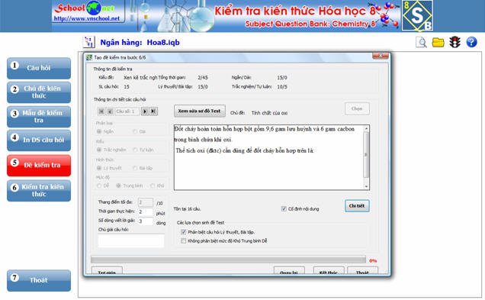Click the test generation progress bar

click(x=228, y=260)
